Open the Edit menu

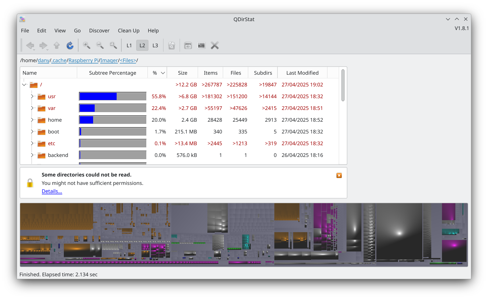coord(42,31)
